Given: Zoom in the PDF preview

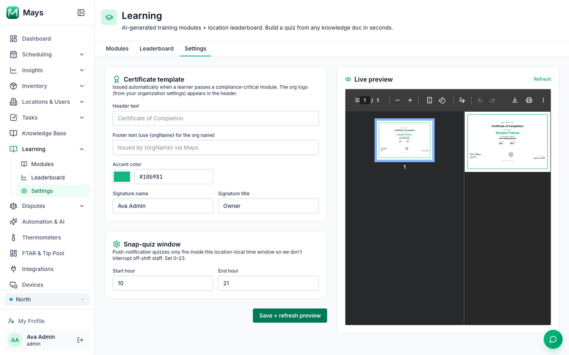Looking at the screenshot, I should [x=410, y=100].
